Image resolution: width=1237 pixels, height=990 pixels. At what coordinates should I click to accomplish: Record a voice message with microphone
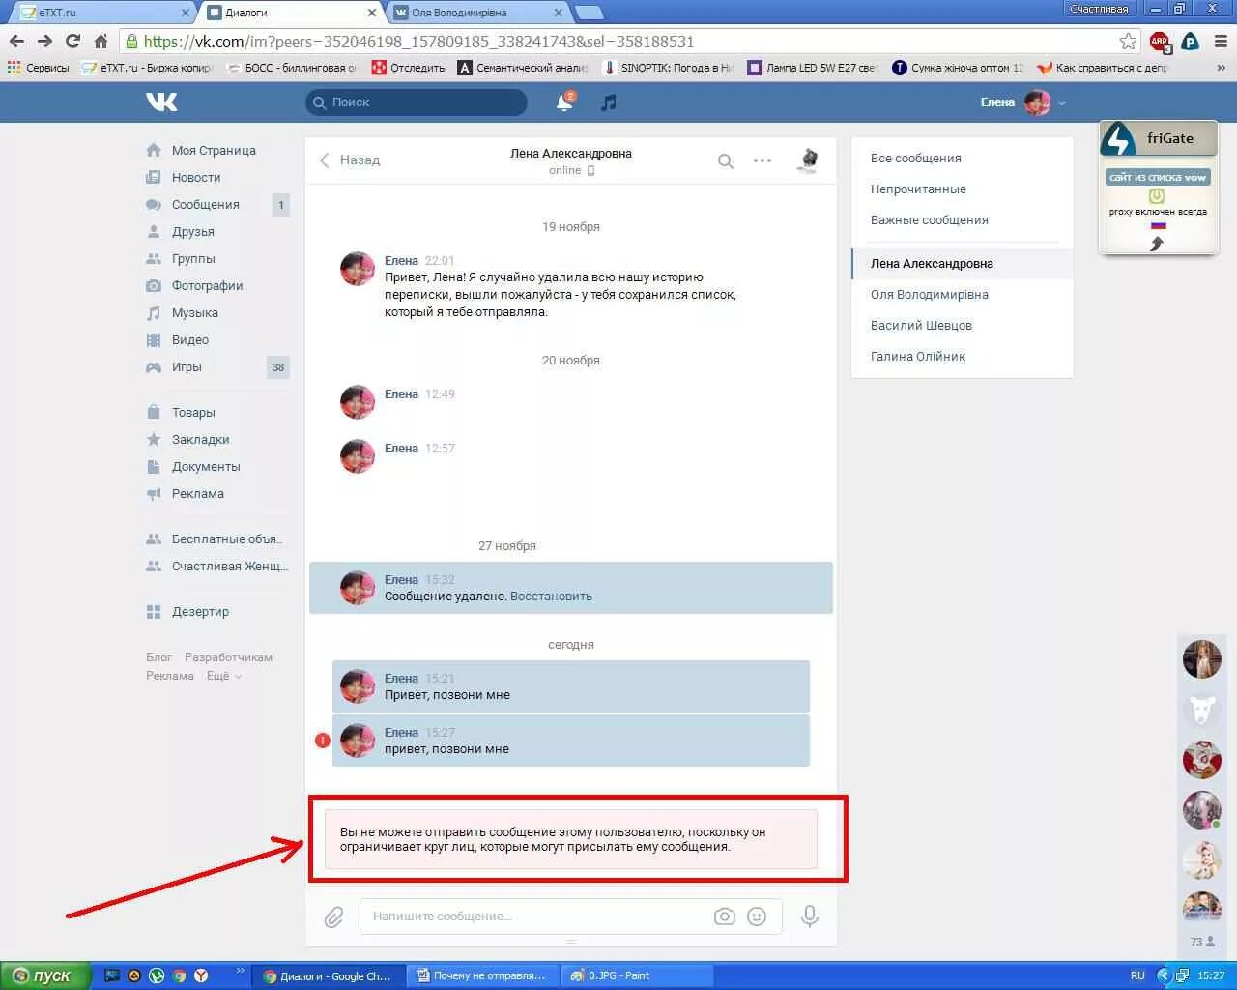pyautogui.click(x=810, y=916)
